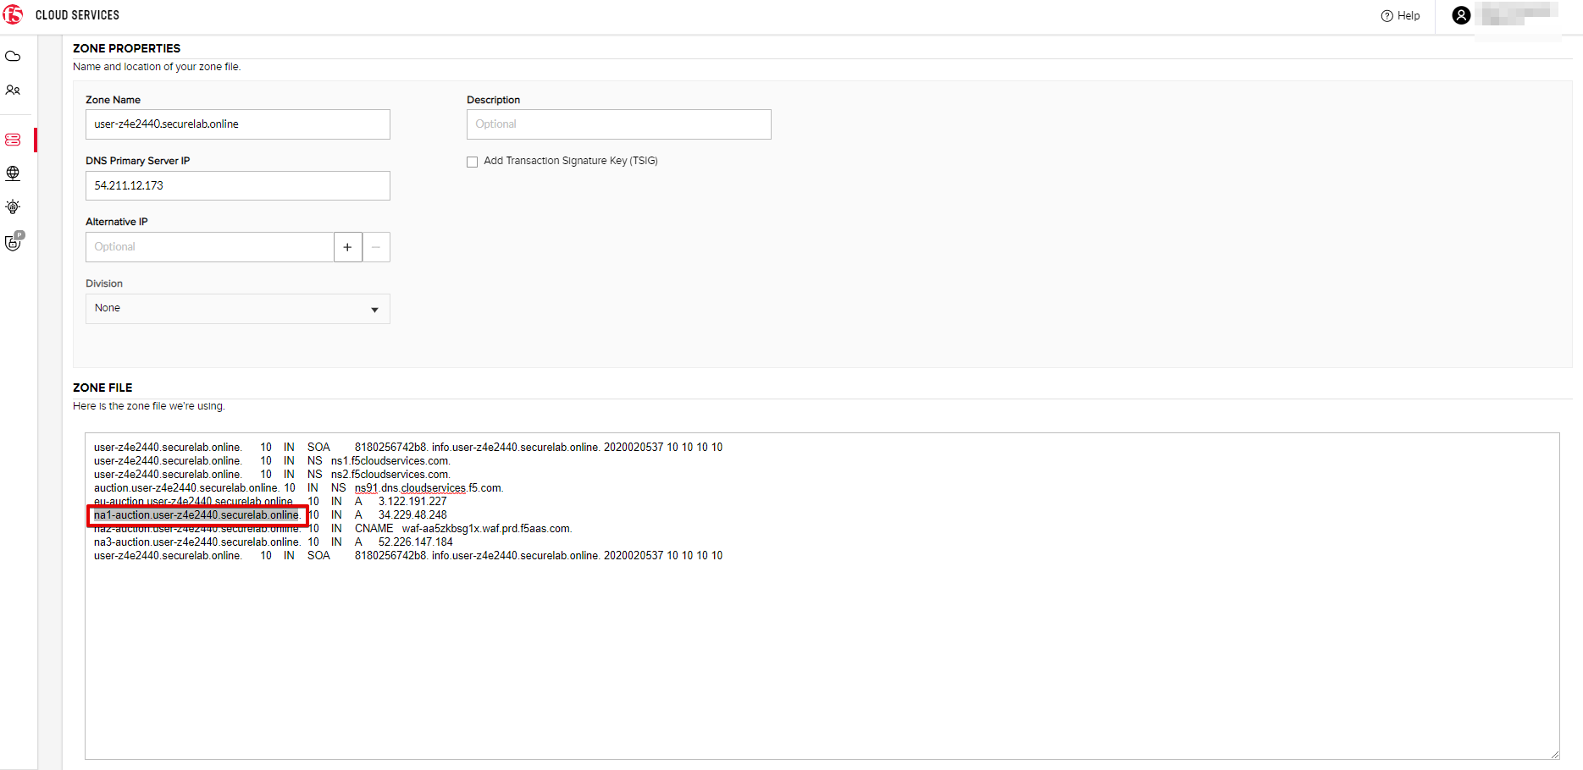Open the users icon in sidebar
This screenshot has width=1583, height=770.
tap(13, 90)
